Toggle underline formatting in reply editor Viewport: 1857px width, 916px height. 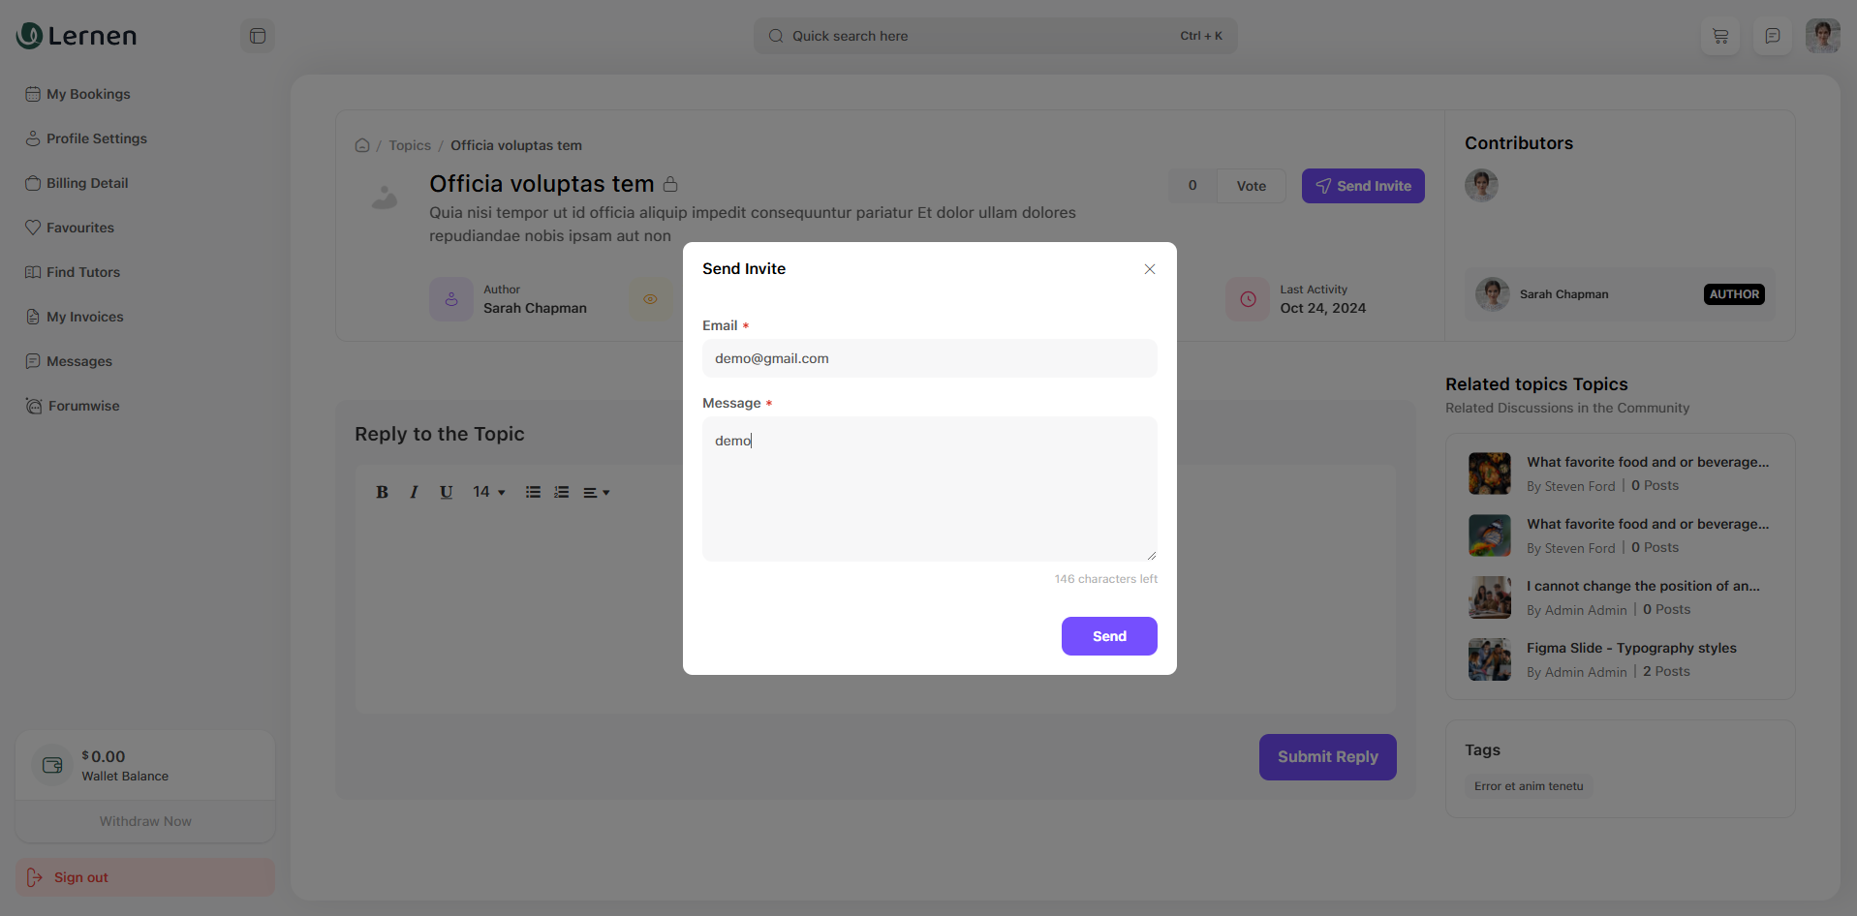(446, 492)
